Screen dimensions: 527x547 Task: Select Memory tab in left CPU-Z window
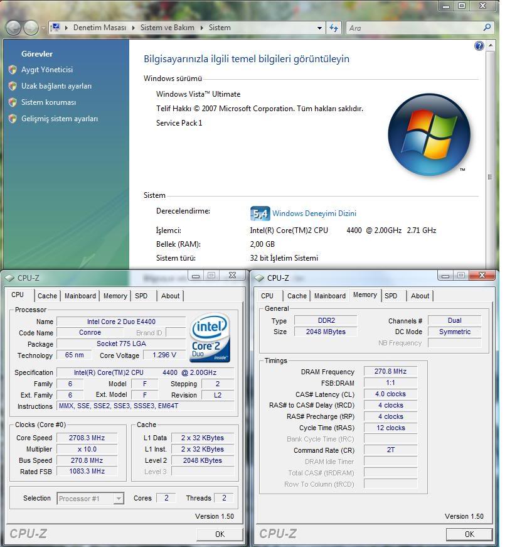click(x=115, y=296)
